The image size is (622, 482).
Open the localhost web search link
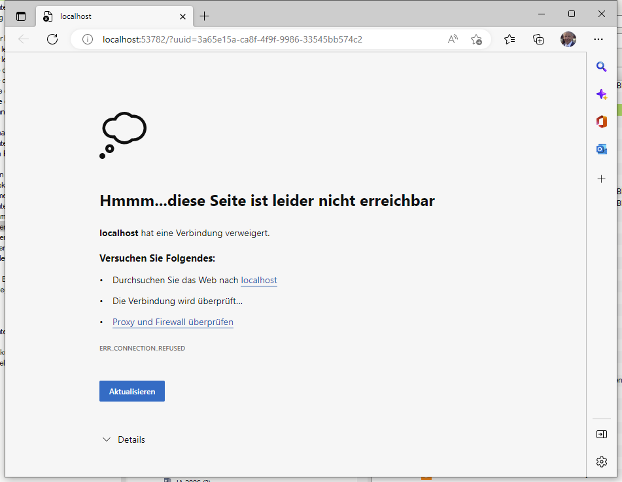pyautogui.click(x=259, y=280)
